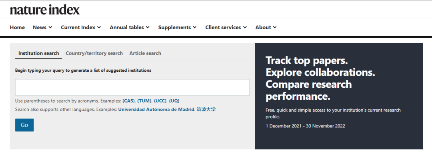Image resolution: width=432 pixels, height=161 pixels.
Task: Expand the Client services menu
Action: (x=226, y=27)
